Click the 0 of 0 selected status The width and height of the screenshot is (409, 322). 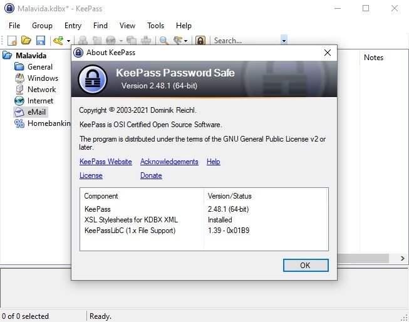[x=25, y=316]
